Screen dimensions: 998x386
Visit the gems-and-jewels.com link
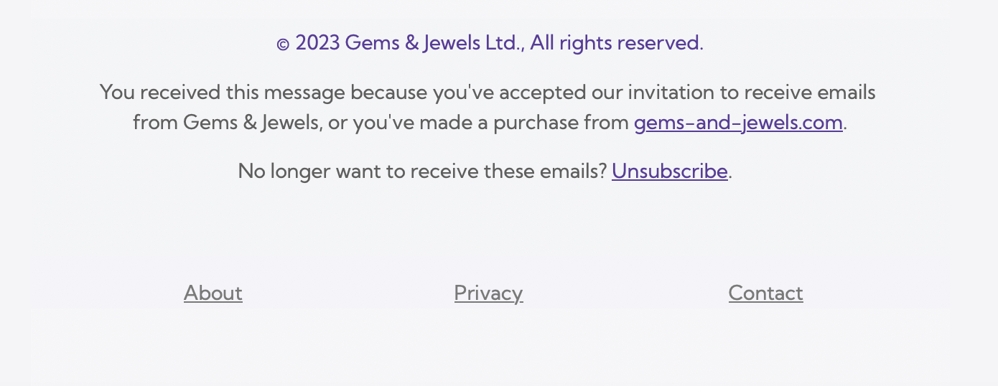(x=738, y=122)
